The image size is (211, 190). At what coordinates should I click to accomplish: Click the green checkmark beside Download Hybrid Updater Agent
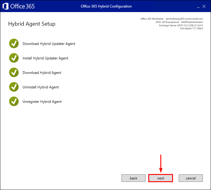(x=14, y=43)
